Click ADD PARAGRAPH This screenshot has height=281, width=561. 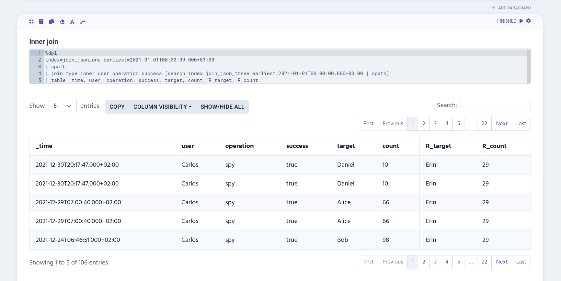(514, 8)
